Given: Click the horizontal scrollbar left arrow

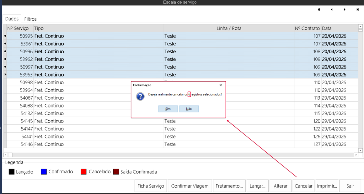Looking at the screenshot, I should tap(6, 155).
